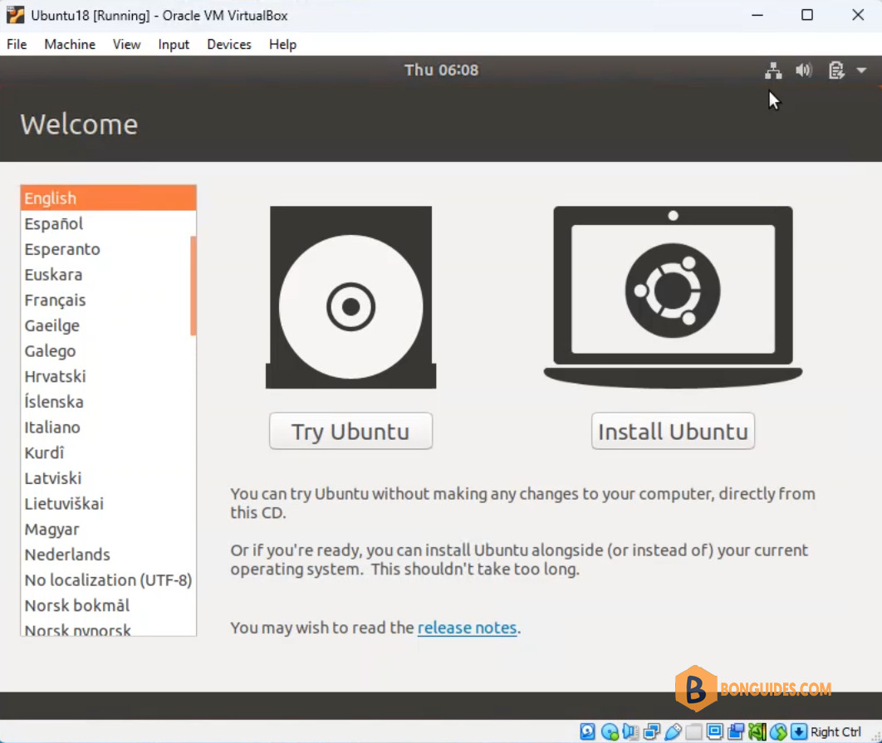
Task: Open the optical disk status icon
Action: 610,731
